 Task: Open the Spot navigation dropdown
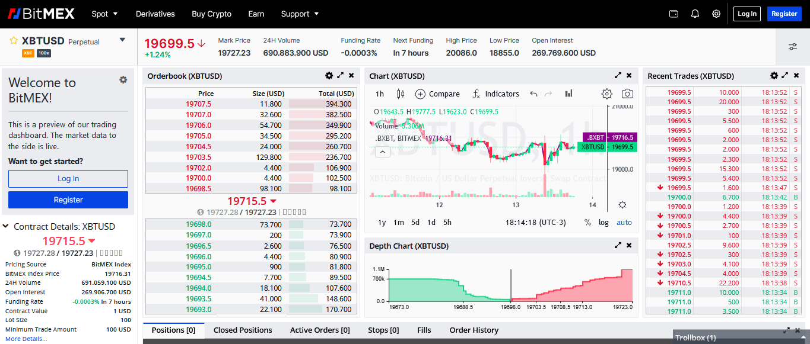click(105, 14)
